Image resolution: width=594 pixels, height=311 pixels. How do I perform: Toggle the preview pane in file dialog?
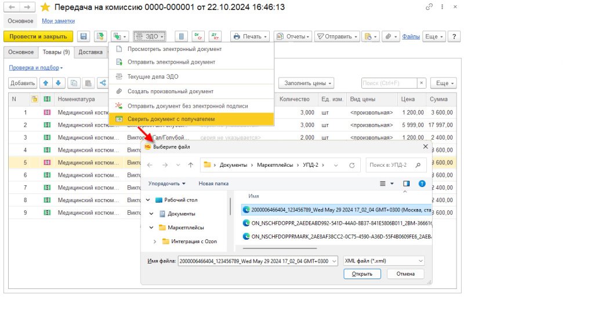(x=406, y=184)
